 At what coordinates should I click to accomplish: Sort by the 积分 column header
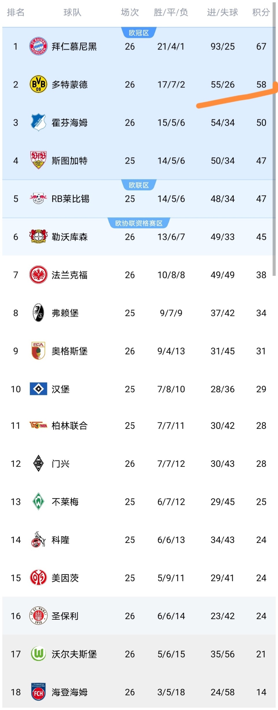click(x=261, y=12)
